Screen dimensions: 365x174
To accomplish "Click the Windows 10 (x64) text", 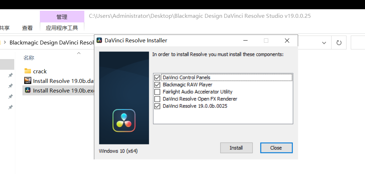I will click(x=118, y=151).
